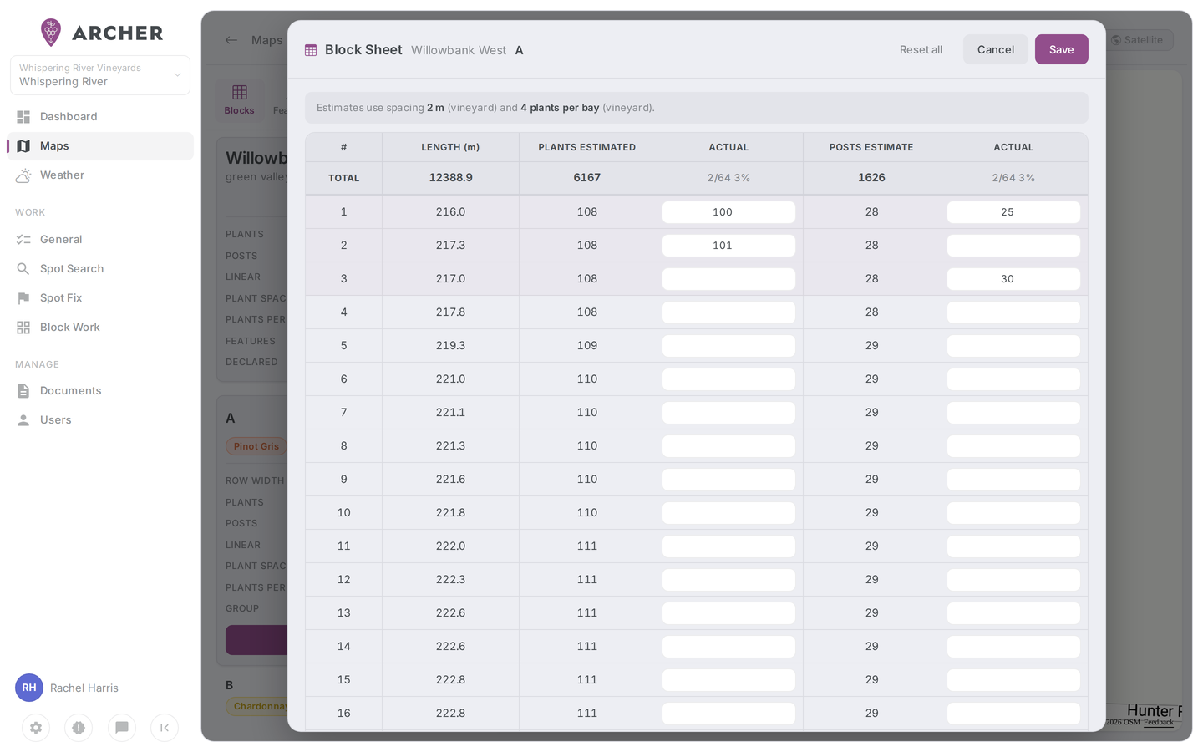Open Spot Search magnifier icon
Screen dimensions: 1203x752
(23, 269)
